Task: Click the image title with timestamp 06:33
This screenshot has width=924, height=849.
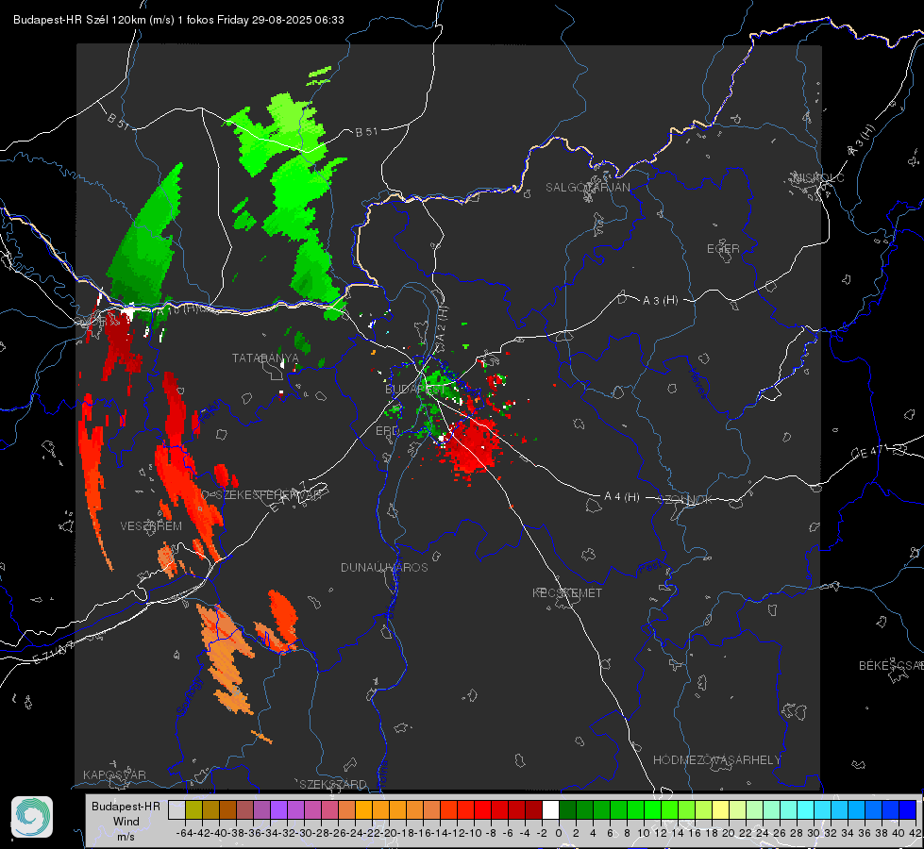Action: 178,20
